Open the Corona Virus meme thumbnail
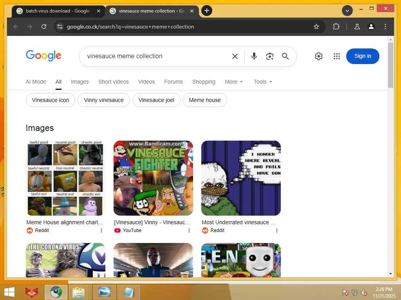Viewport: 401px width, 300px height. 65,260
